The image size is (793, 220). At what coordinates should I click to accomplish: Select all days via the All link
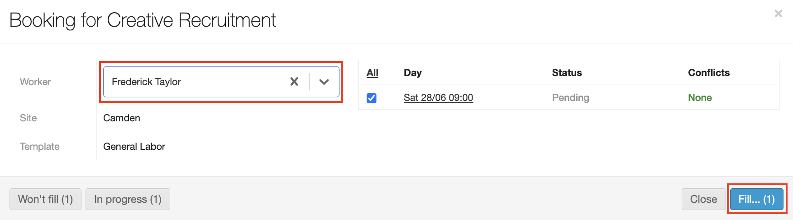(x=373, y=73)
